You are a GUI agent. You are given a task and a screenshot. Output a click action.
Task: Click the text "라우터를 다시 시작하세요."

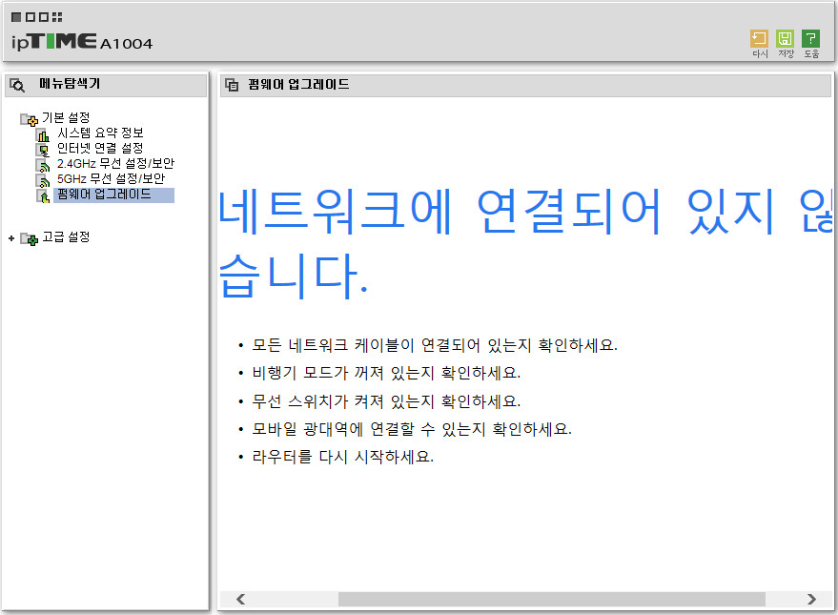tap(342, 457)
